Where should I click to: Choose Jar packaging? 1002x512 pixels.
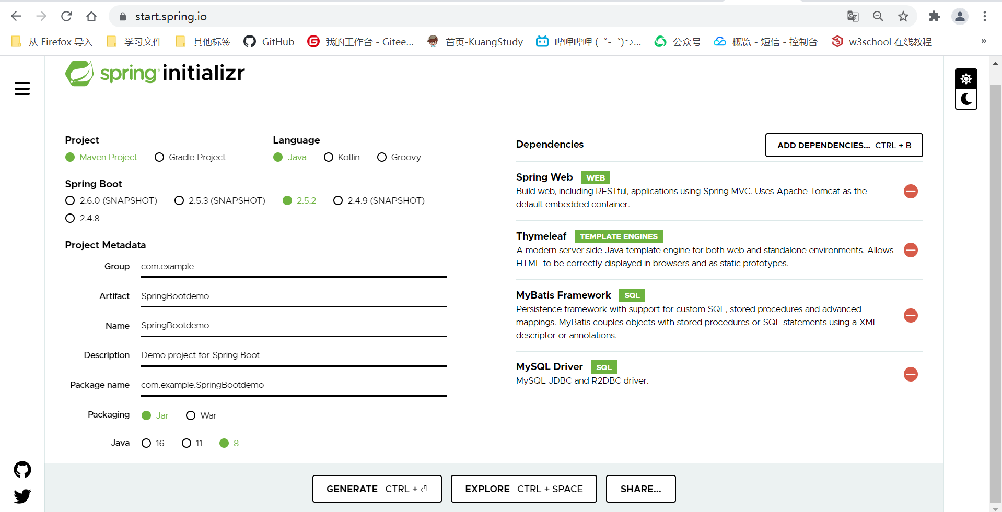[x=155, y=415]
